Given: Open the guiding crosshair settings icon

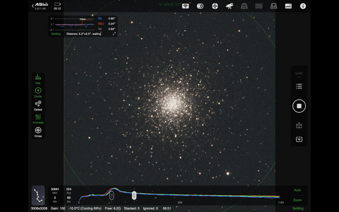Looking at the screenshot, I should [x=215, y=6].
